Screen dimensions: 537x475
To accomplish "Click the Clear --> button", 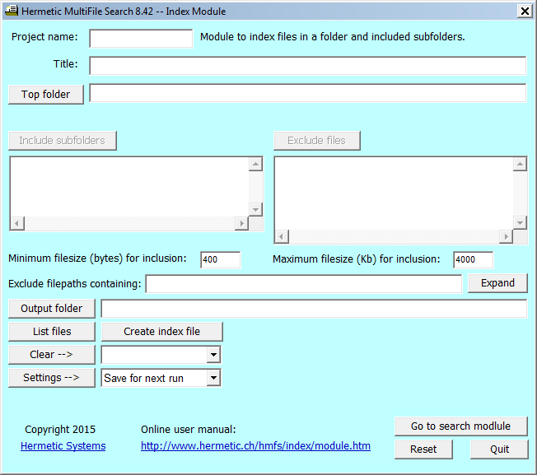I will point(52,355).
